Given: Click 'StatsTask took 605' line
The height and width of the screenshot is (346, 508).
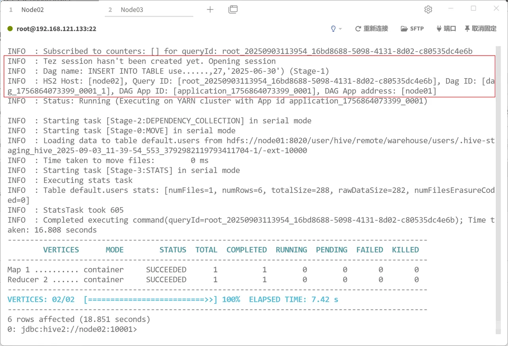Looking at the screenshot, I should 65,210.
